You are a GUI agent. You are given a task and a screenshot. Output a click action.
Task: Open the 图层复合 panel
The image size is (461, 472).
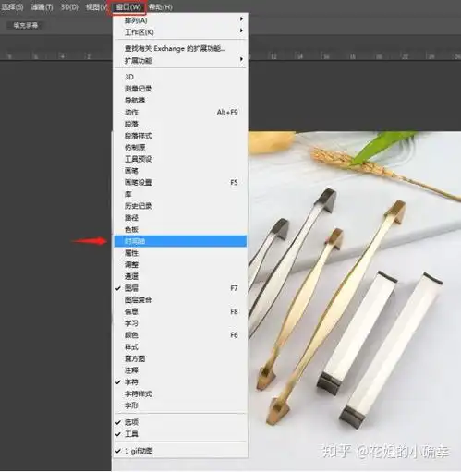[x=180, y=300]
